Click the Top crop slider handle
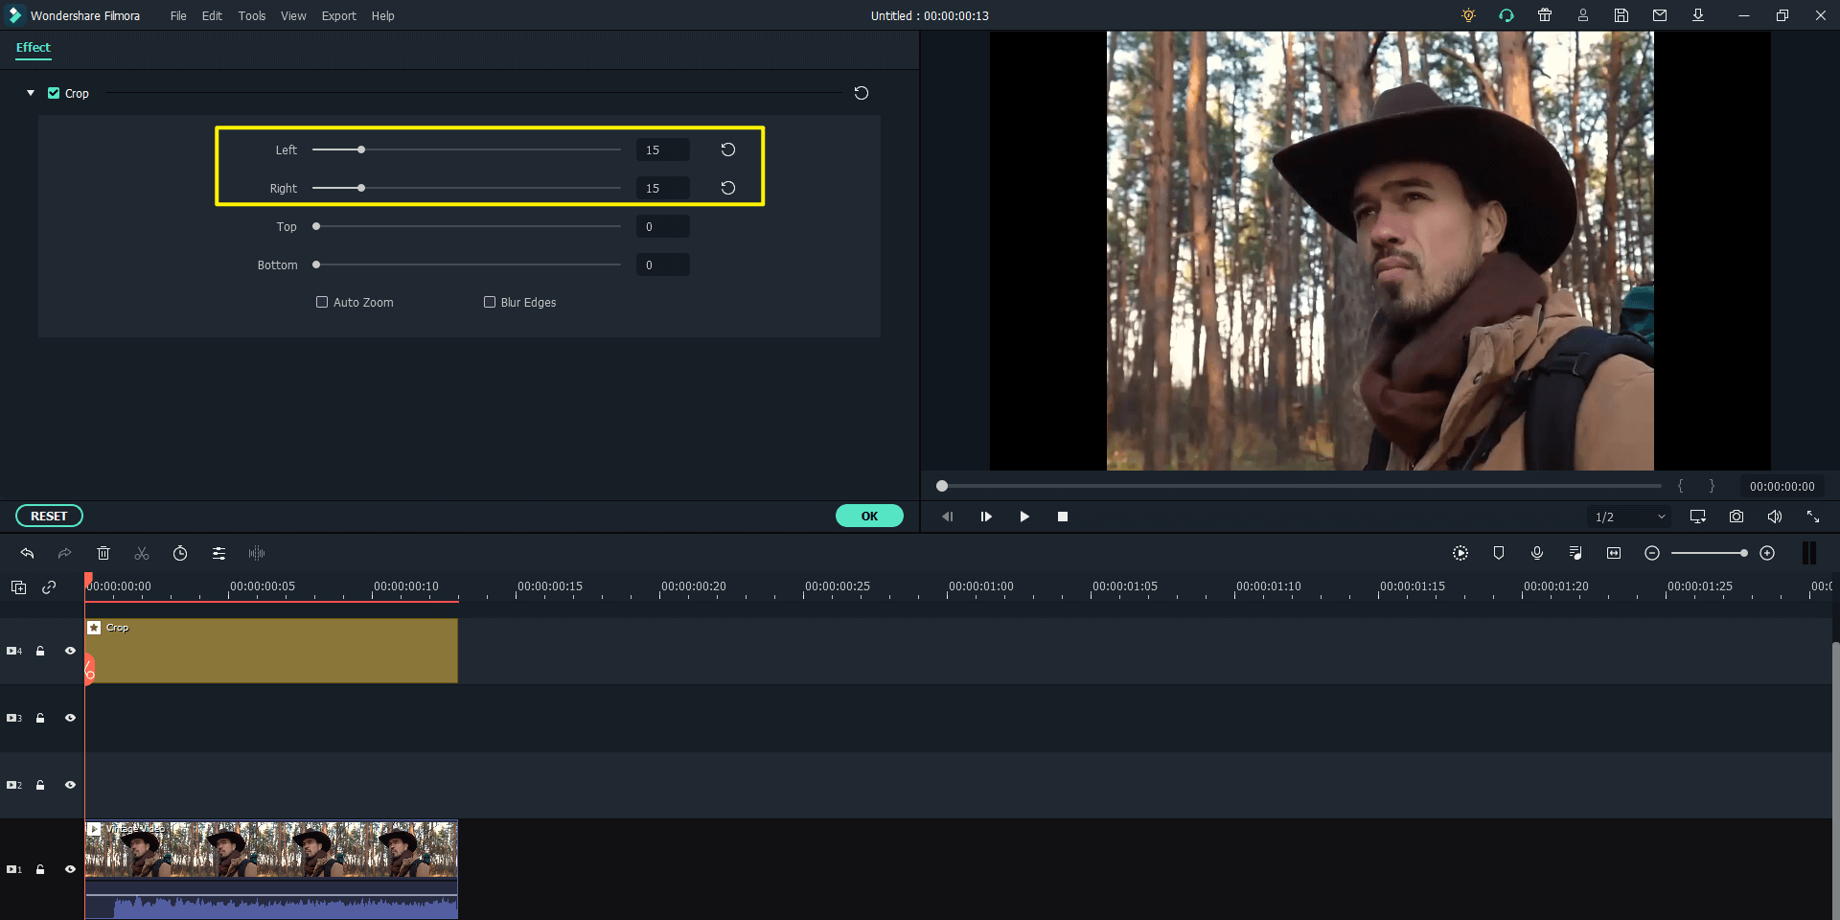Viewport: 1840px width, 920px height. pos(316,226)
